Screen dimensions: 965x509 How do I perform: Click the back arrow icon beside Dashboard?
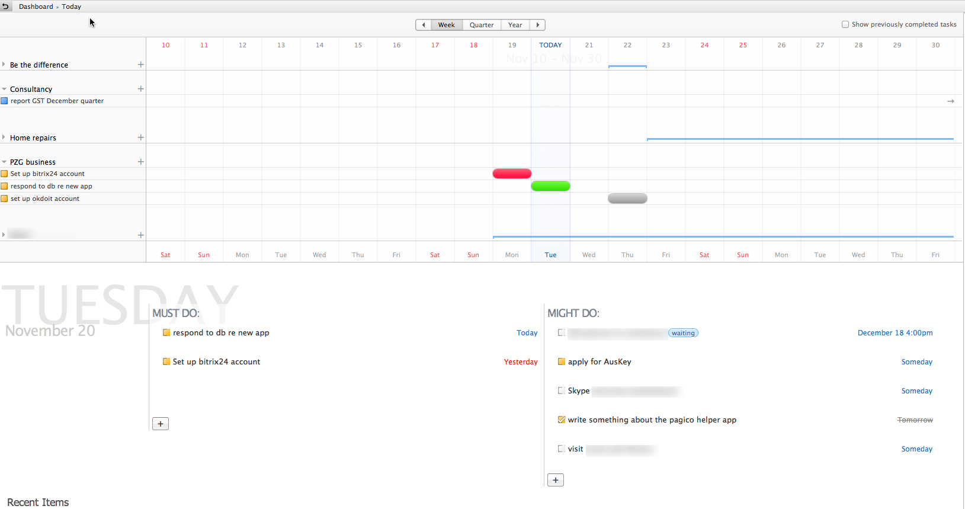click(6, 7)
